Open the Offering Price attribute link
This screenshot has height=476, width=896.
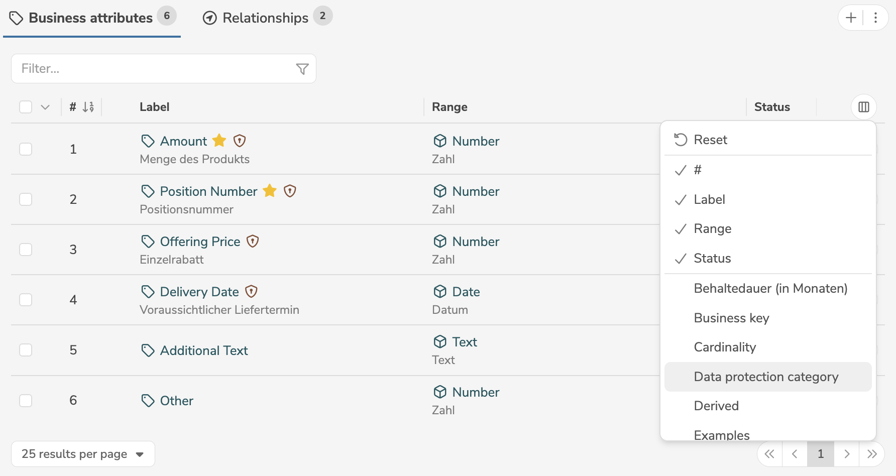[200, 242]
